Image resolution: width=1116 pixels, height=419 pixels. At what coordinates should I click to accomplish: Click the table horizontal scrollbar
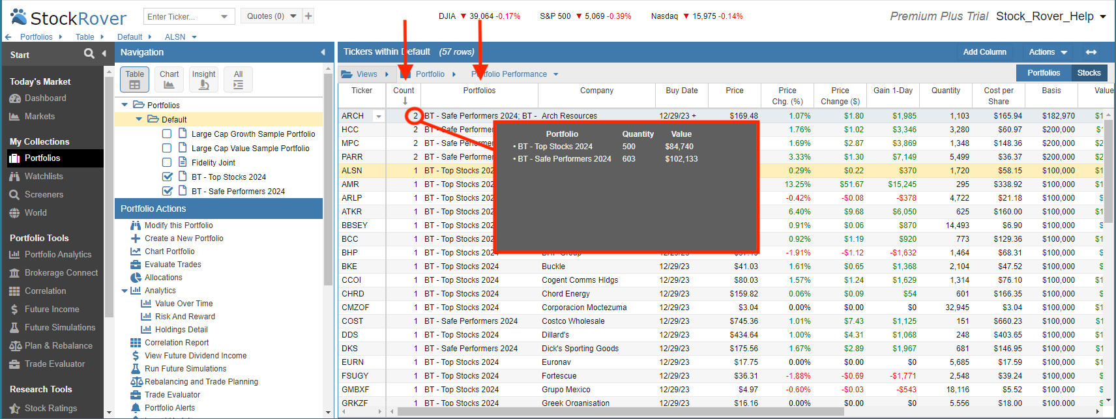(x=621, y=412)
